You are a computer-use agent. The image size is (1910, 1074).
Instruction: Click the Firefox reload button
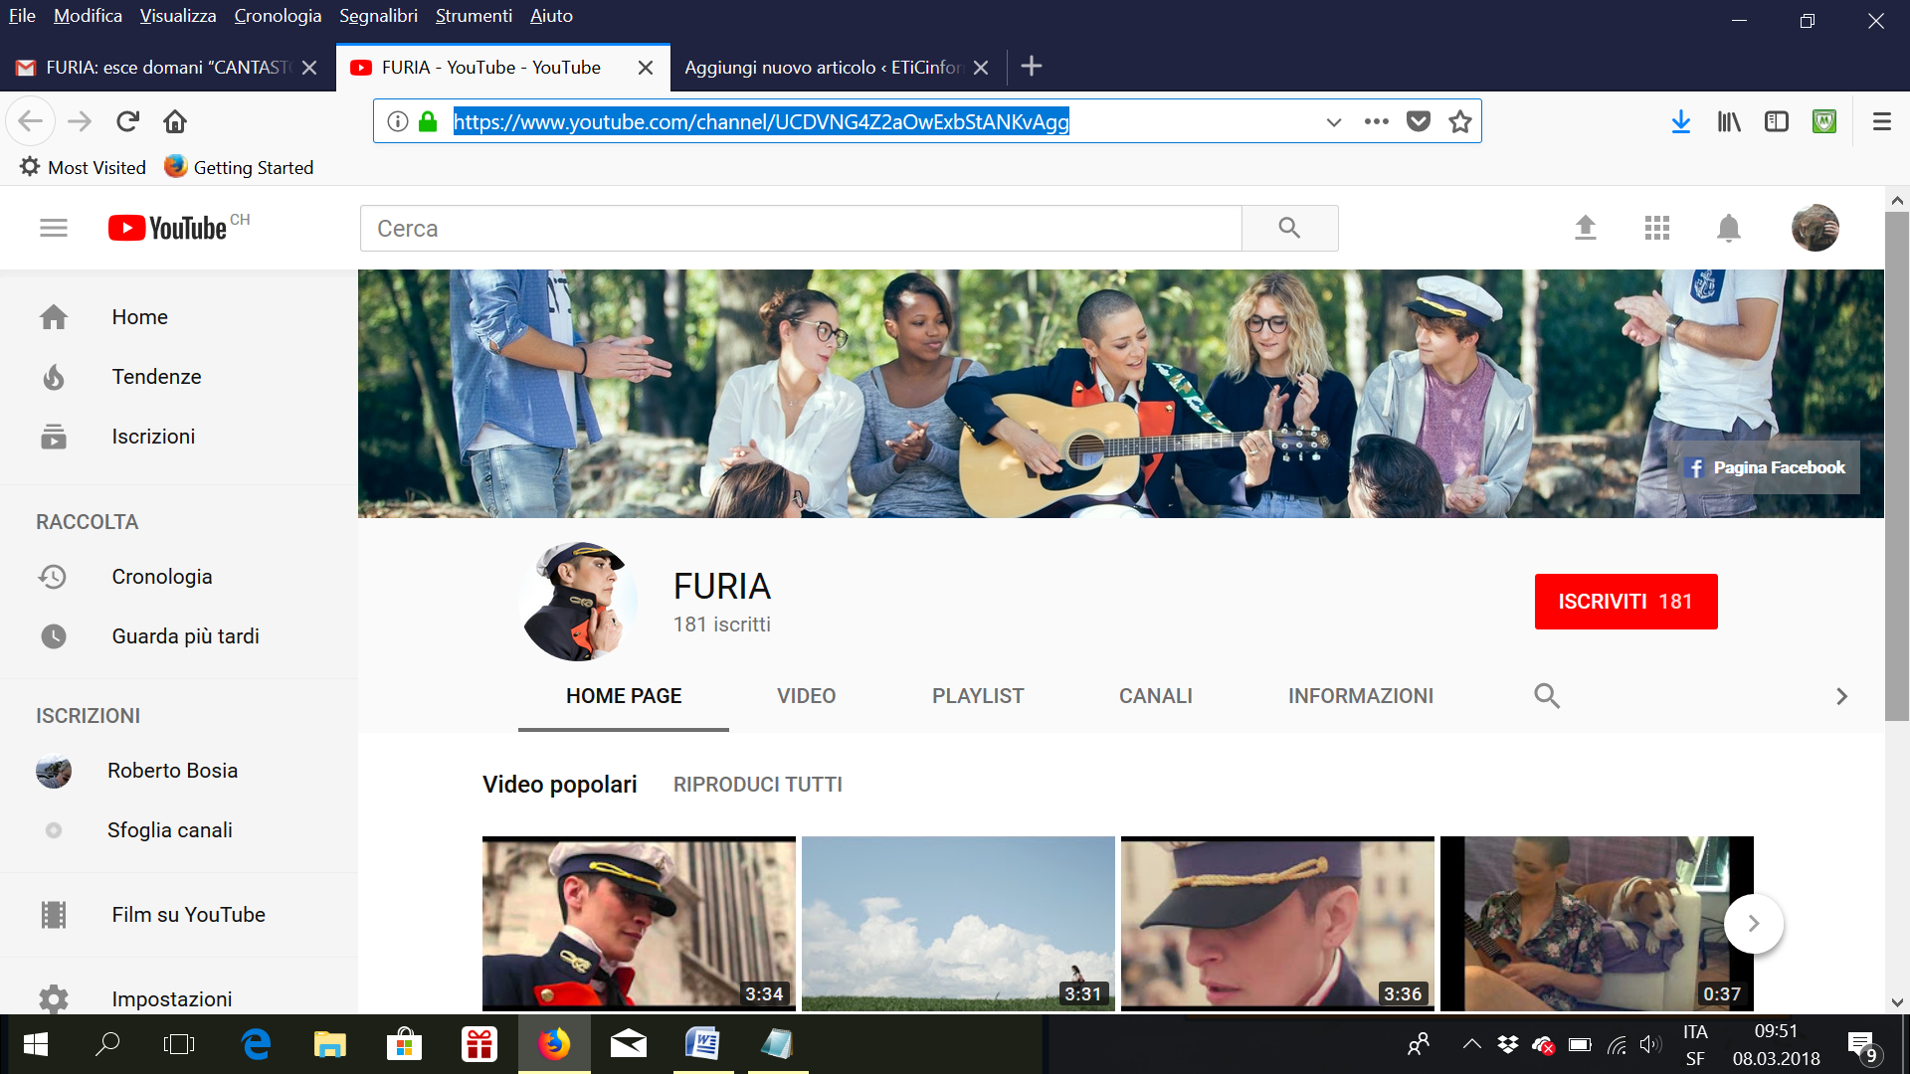(127, 121)
